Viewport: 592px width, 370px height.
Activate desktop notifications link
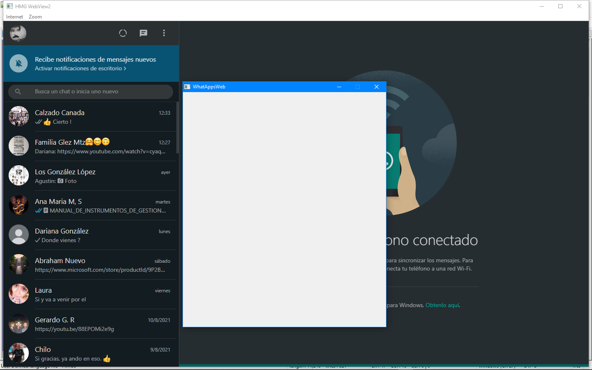point(80,69)
